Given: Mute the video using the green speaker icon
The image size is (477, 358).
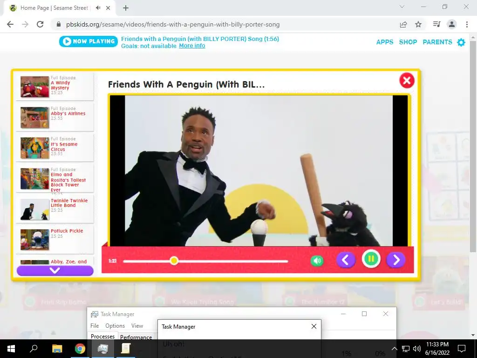Looking at the screenshot, I should coord(317,261).
